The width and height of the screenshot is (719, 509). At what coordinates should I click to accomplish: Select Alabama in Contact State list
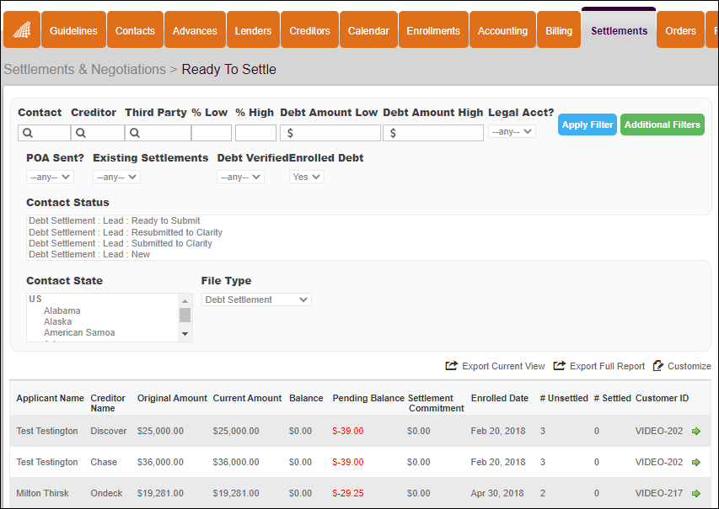pos(62,311)
